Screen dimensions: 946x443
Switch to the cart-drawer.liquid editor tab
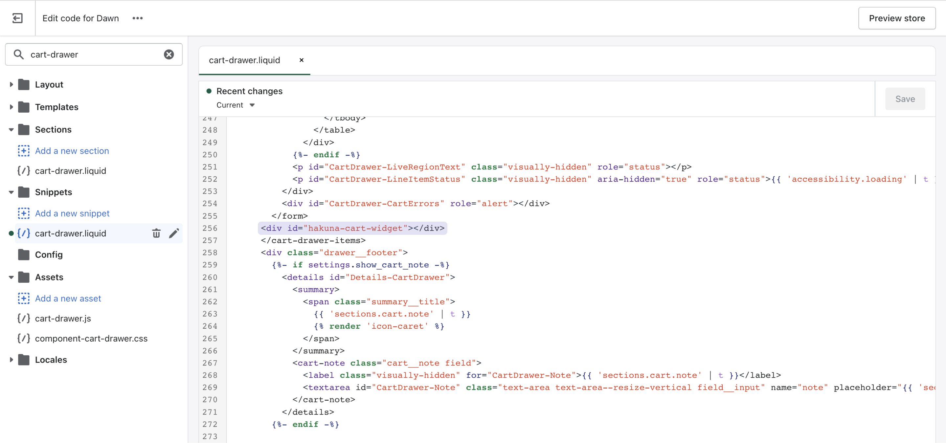[244, 60]
